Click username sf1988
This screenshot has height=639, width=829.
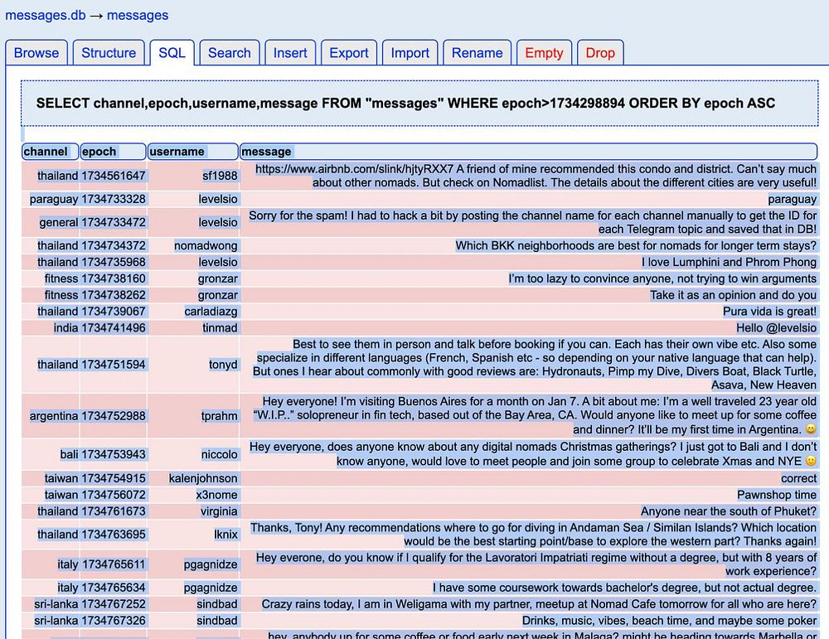click(x=220, y=176)
